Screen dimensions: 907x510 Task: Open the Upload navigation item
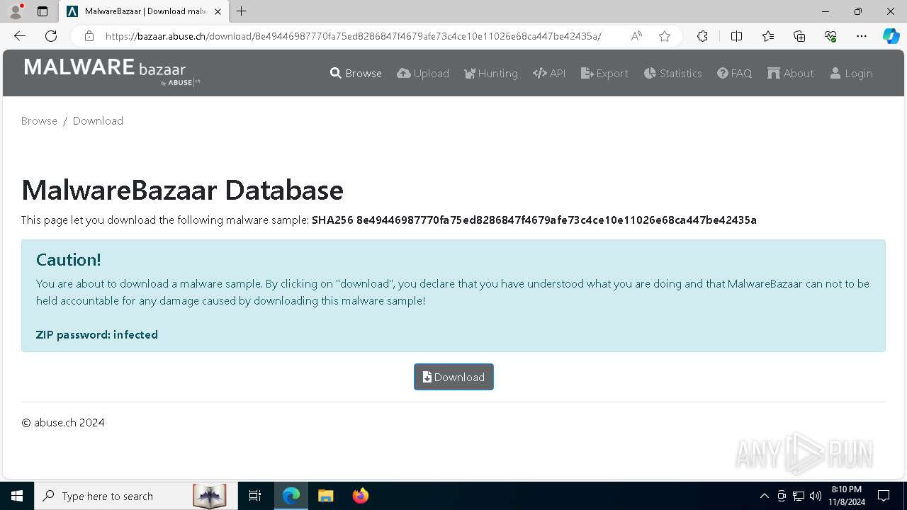(x=423, y=73)
